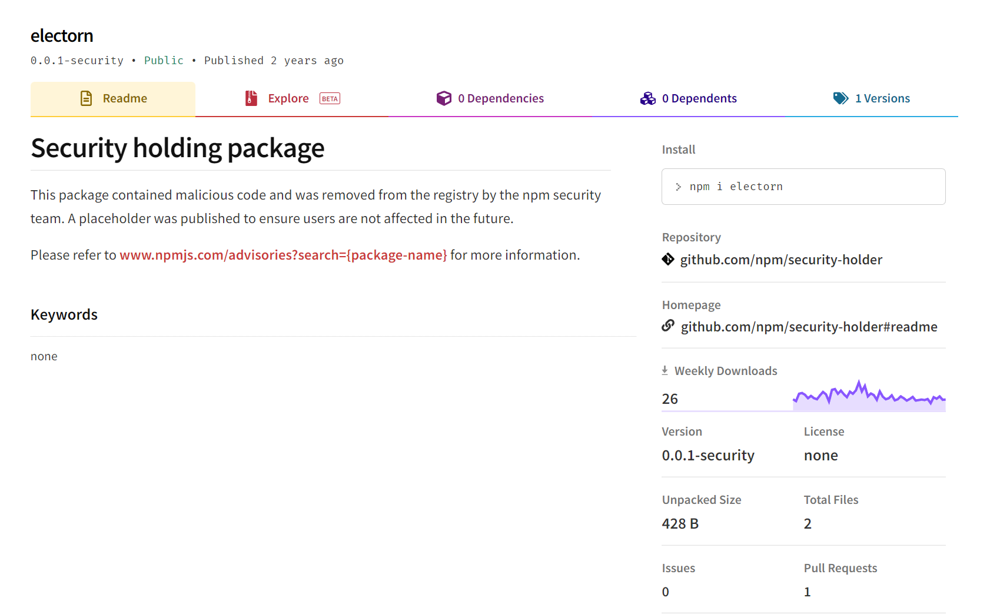Click the Install label

click(679, 150)
